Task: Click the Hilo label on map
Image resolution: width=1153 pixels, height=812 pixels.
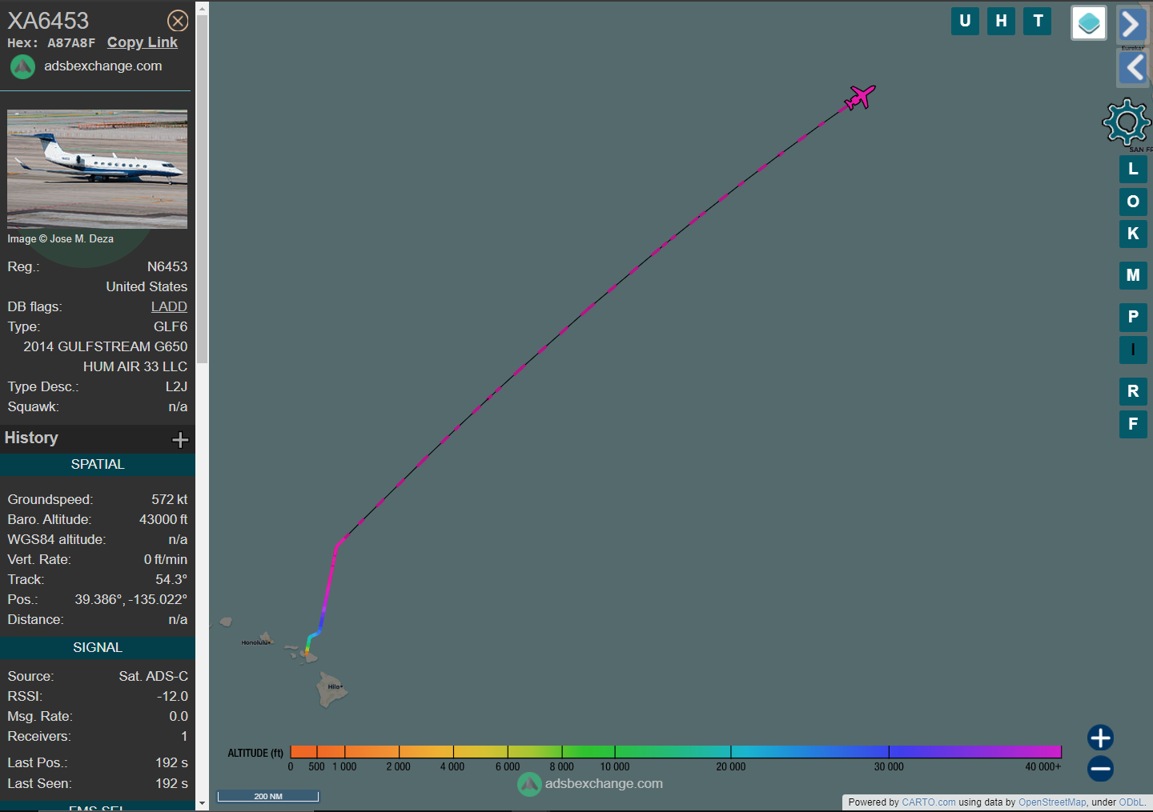Action: click(335, 686)
